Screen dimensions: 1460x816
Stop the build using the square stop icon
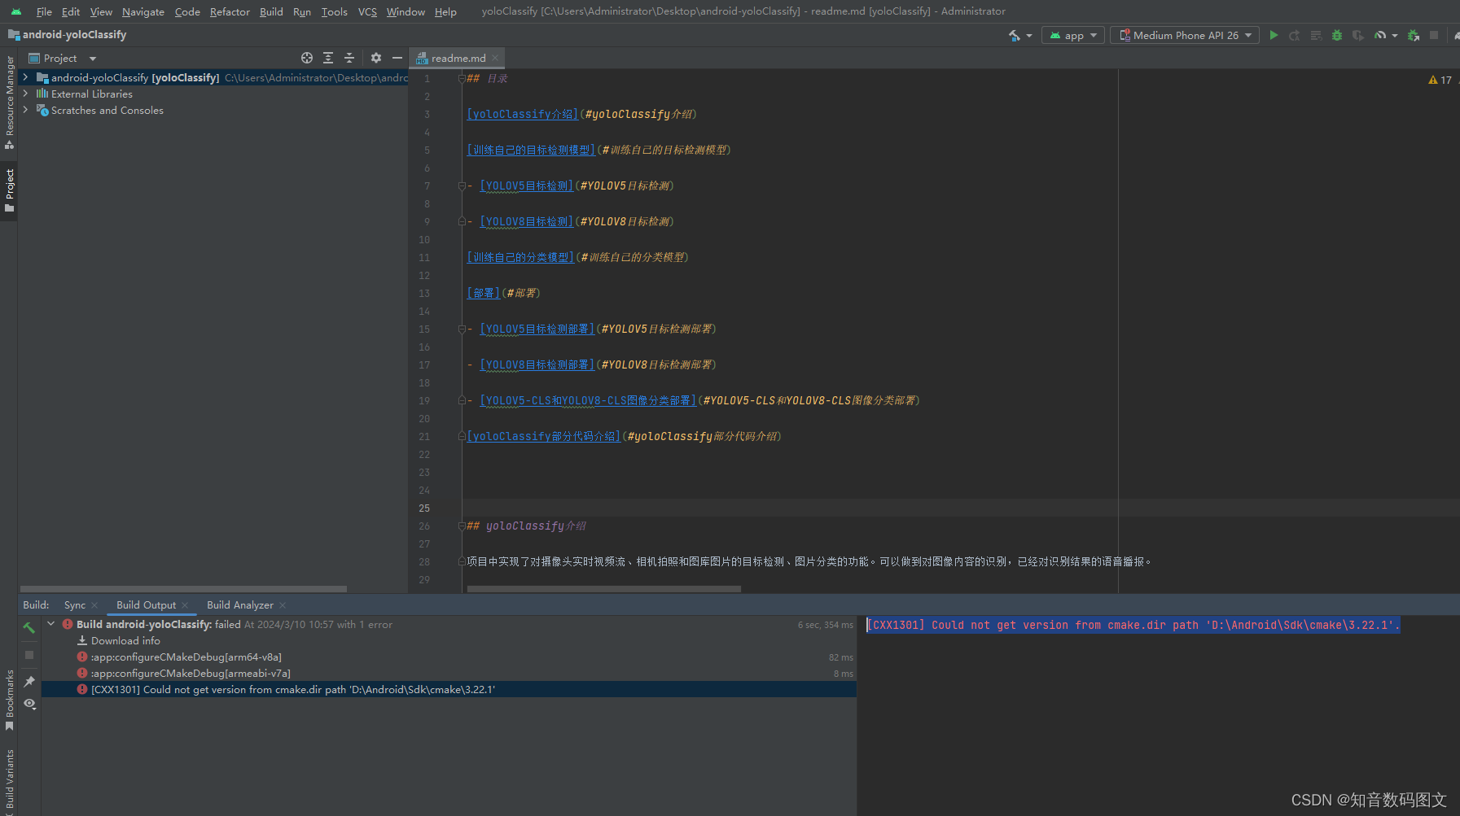tap(29, 654)
